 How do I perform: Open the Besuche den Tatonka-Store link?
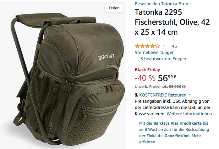(162, 4)
